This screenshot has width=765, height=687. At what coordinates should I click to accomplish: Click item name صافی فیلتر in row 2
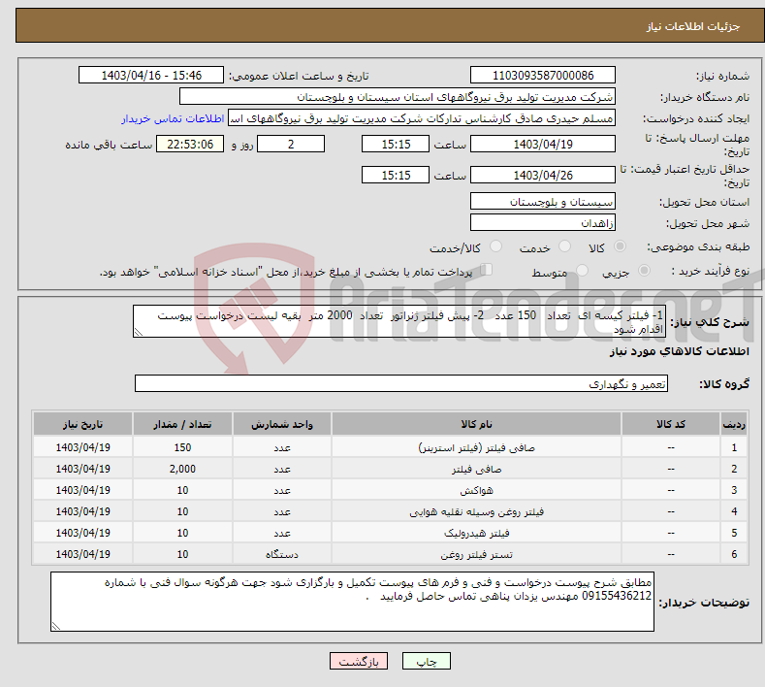476,470
